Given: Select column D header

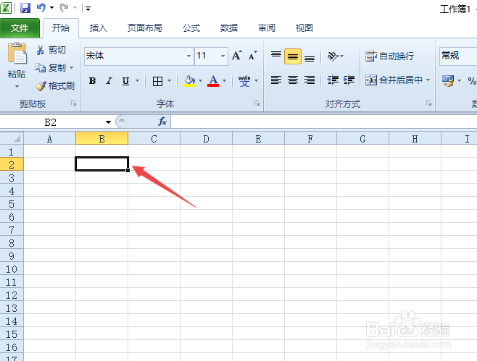Looking at the screenshot, I should click(x=207, y=139).
